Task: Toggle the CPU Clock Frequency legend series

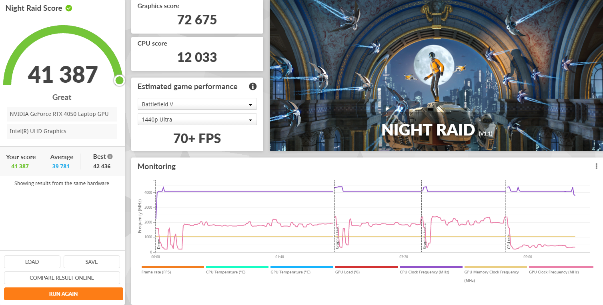Action: 425,272
